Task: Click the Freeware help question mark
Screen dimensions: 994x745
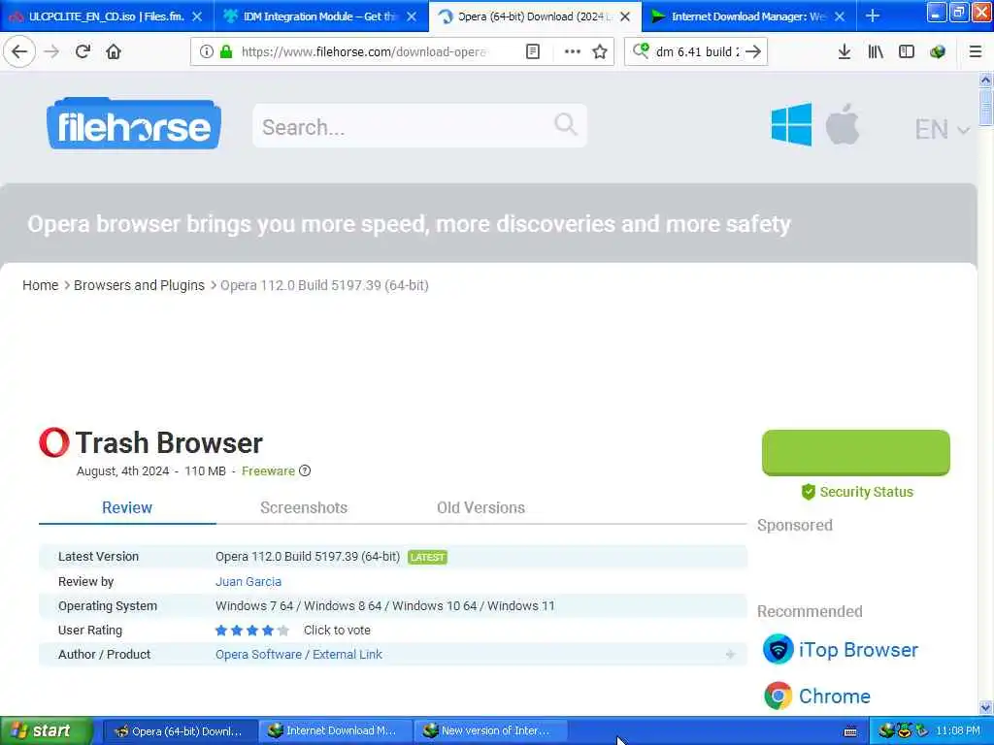Action: tap(305, 470)
